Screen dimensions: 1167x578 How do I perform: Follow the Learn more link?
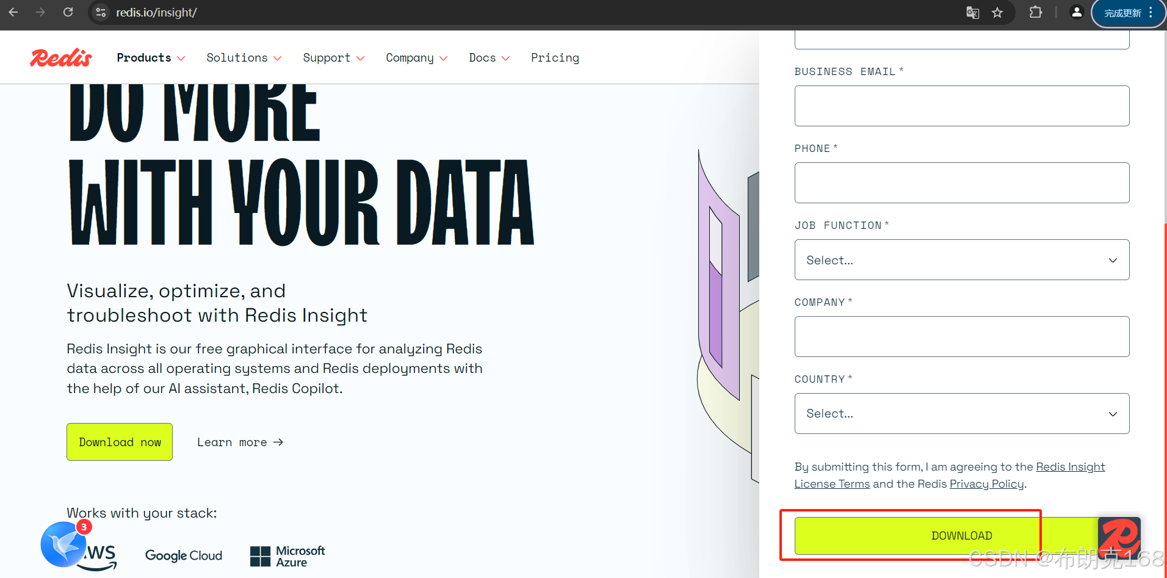pos(240,442)
